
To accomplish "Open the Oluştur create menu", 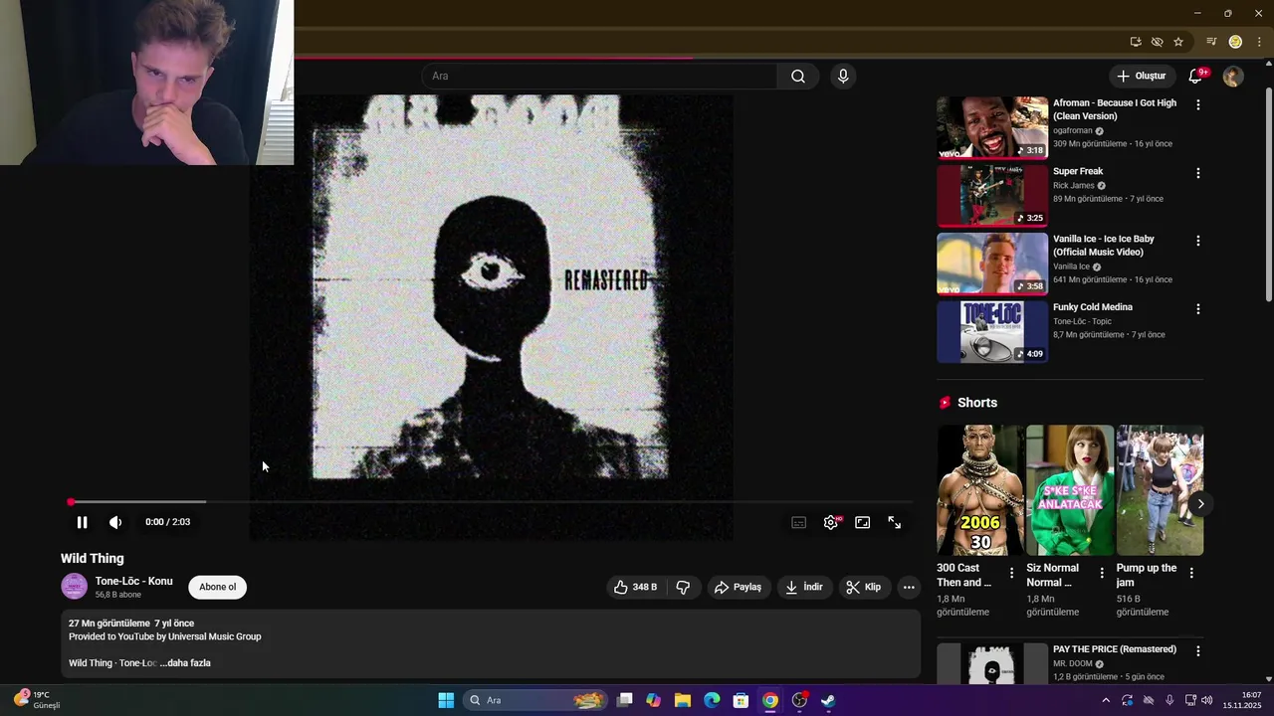I will click(x=1141, y=76).
